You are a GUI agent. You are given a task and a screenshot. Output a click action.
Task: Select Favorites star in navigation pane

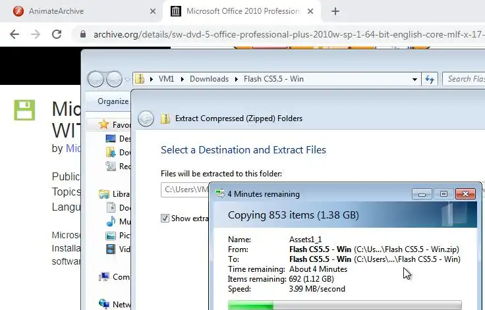click(104, 124)
